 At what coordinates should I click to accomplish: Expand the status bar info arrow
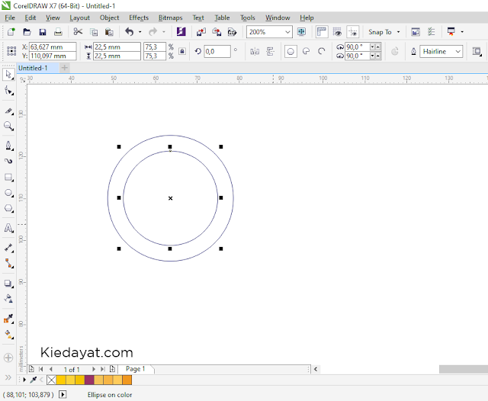click(63, 394)
